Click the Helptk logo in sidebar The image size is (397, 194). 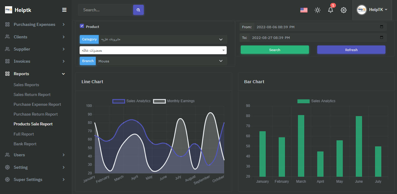[9, 10]
